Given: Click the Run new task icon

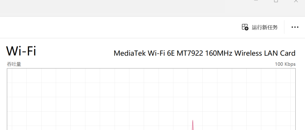Looking at the screenshot, I should click(245, 27).
